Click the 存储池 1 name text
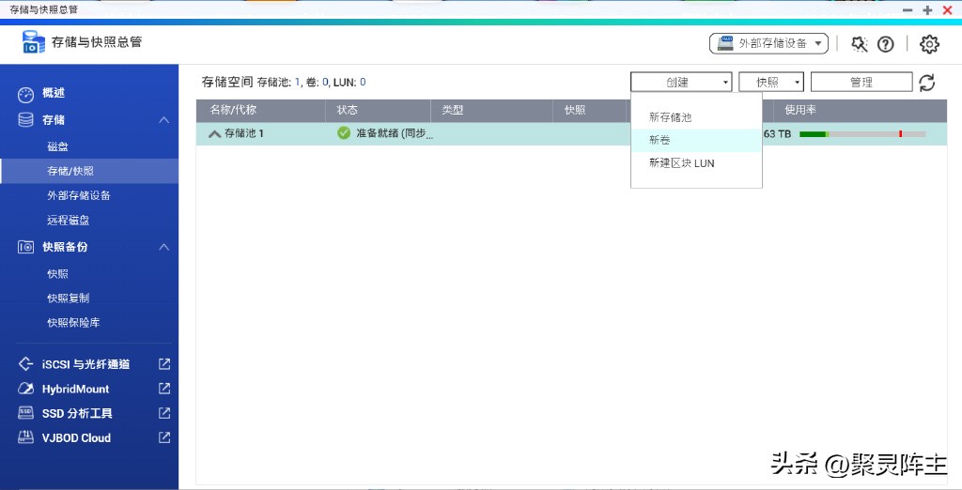This screenshot has width=962, height=490. (x=244, y=133)
